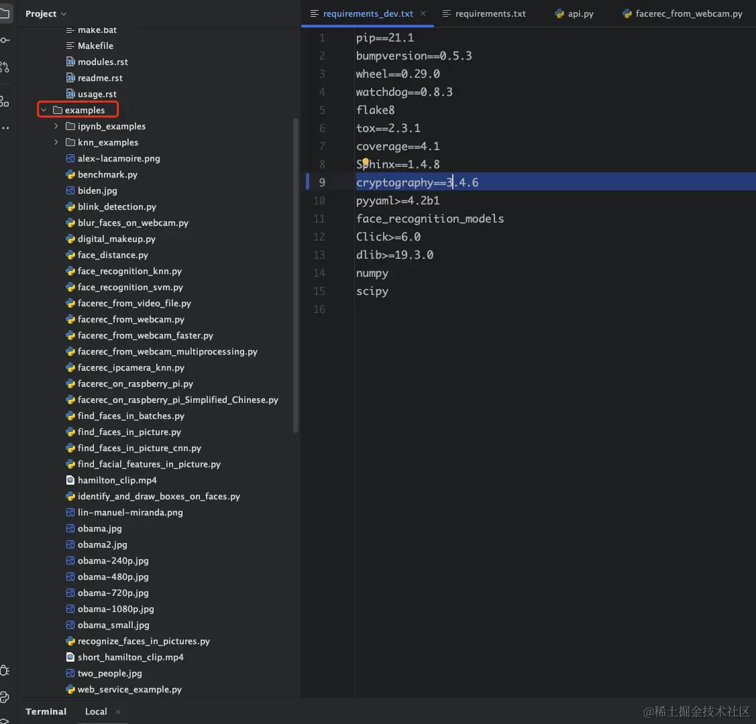Select benchmark.py in the project tree
Viewport: 756px width, 724px height.
point(107,174)
